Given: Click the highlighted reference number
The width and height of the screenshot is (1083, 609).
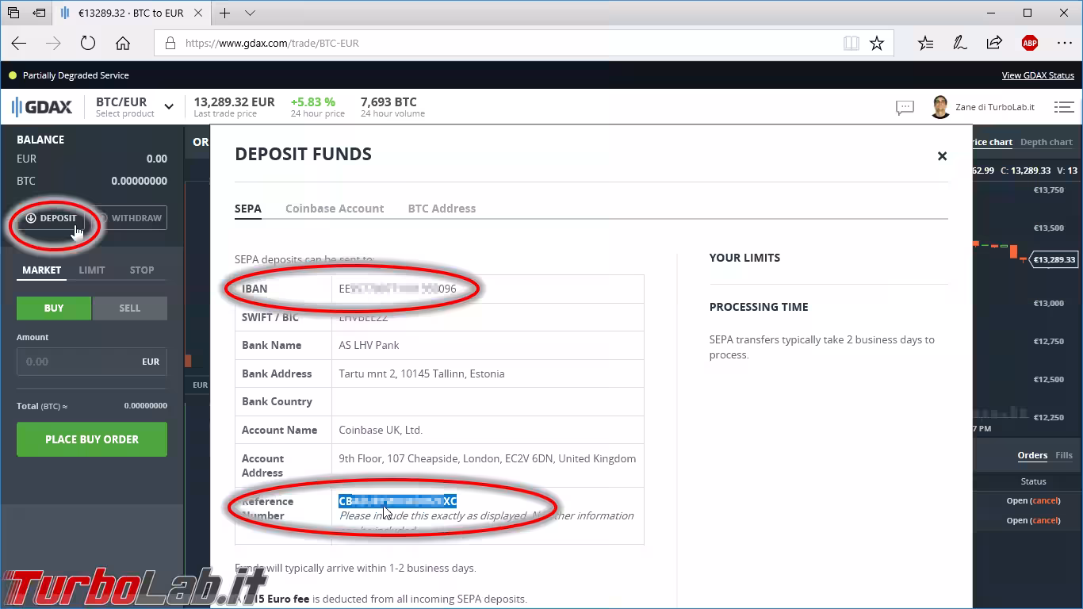Looking at the screenshot, I should [x=397, y=501].
